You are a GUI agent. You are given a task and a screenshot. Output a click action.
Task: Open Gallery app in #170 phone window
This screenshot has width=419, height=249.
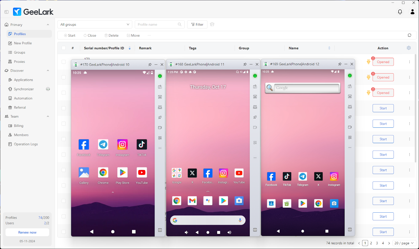pos(84,173)
